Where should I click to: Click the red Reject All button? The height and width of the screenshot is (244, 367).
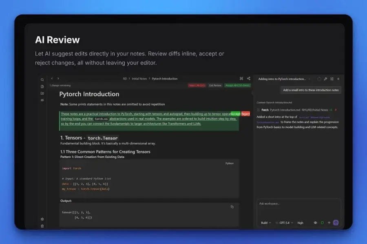pos(197,85)
